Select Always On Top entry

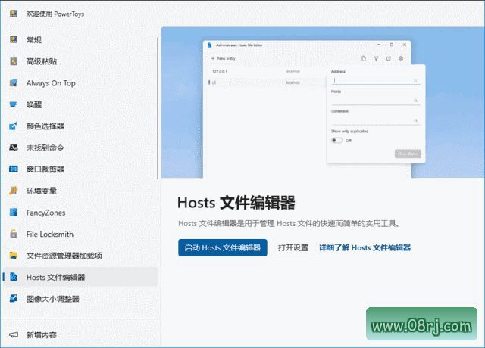[x=81, y=82]
